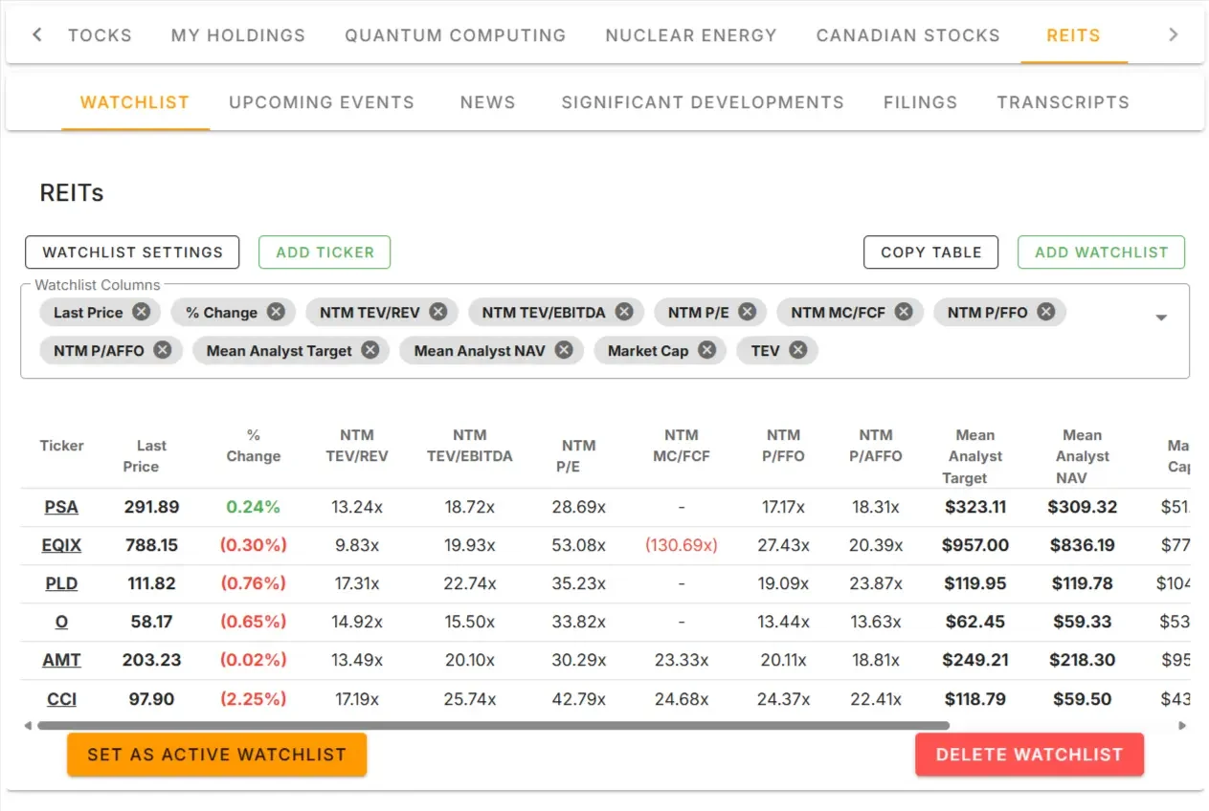Switch to Significant Developments tab
The width and height of the screenshot is (1209, 811).
coord(703,102)
